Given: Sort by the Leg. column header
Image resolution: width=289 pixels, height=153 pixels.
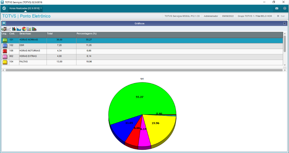Looking at the screenshot, I should [x=5, y=35].
